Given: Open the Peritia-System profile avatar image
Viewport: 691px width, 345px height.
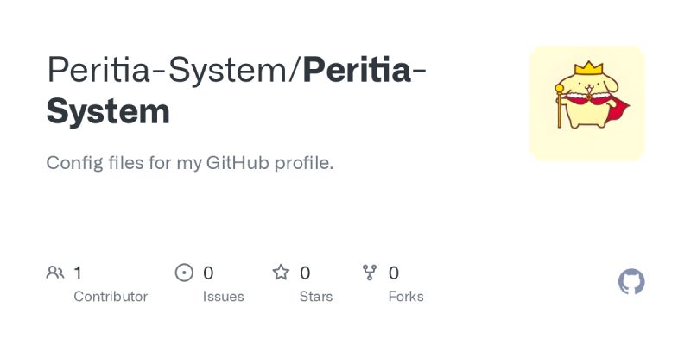Looking at the screenshot, I should click(587, 103).
